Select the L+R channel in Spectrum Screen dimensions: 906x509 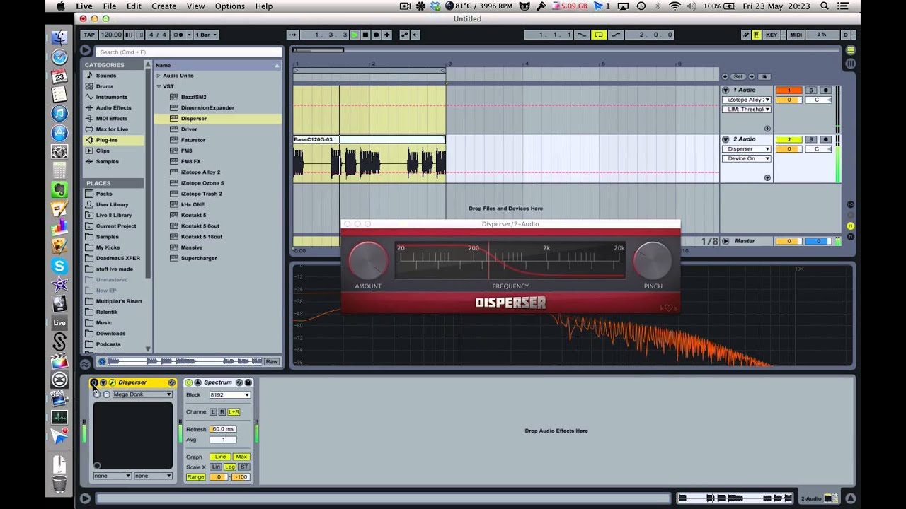(234, 411)
